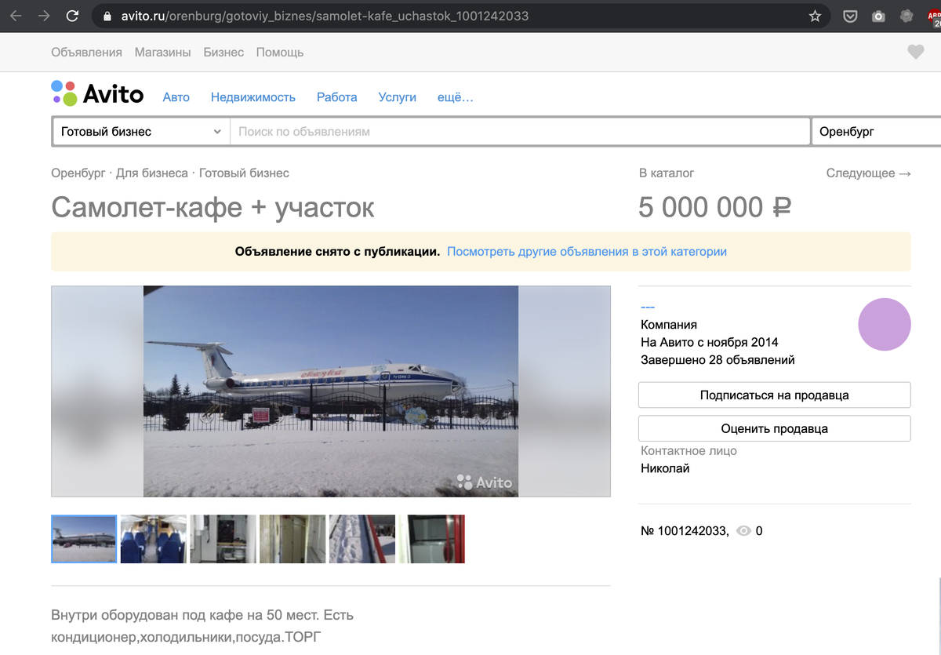Follow the Для бизнеса breadcrumb

coord(152,173)
